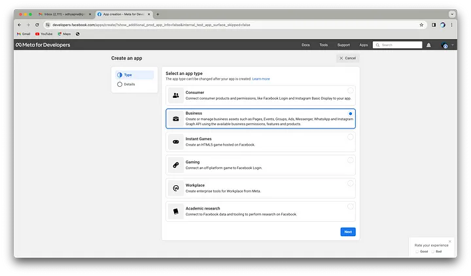
Task: Click the Workplace logo icon
Action: tap(176, 188)
